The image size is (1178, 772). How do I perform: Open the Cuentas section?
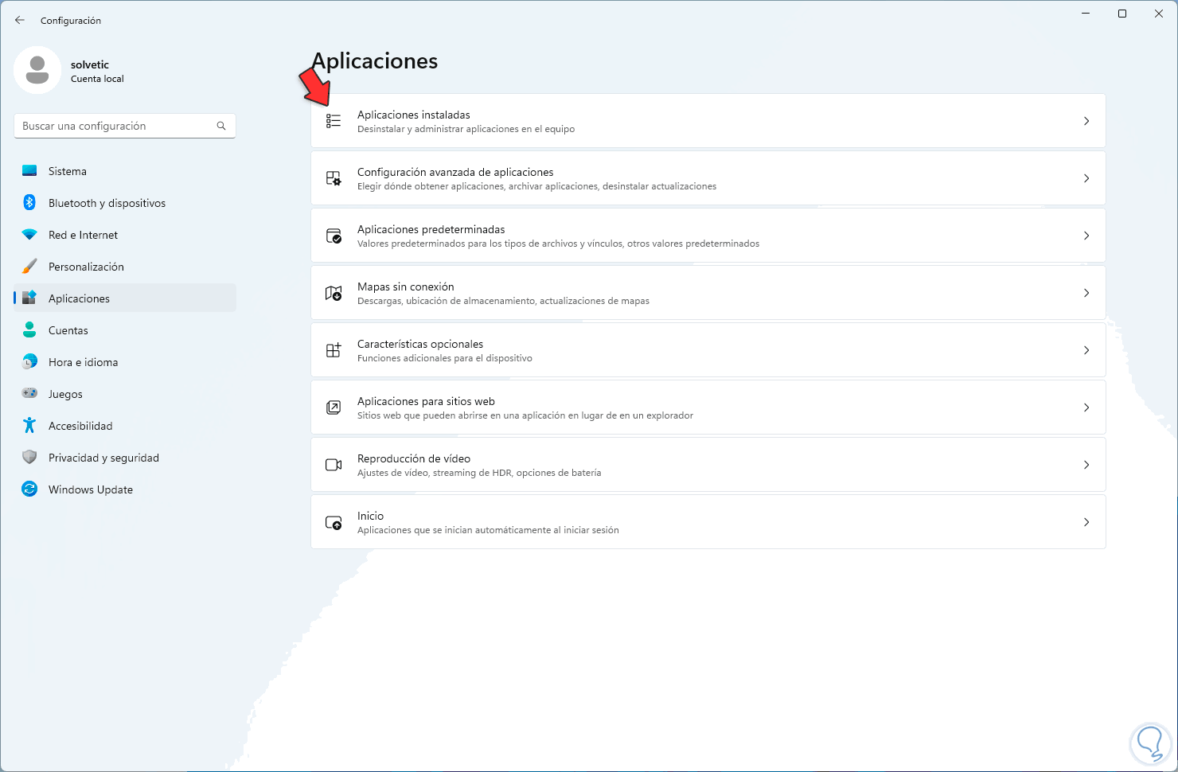coord(125,330)
